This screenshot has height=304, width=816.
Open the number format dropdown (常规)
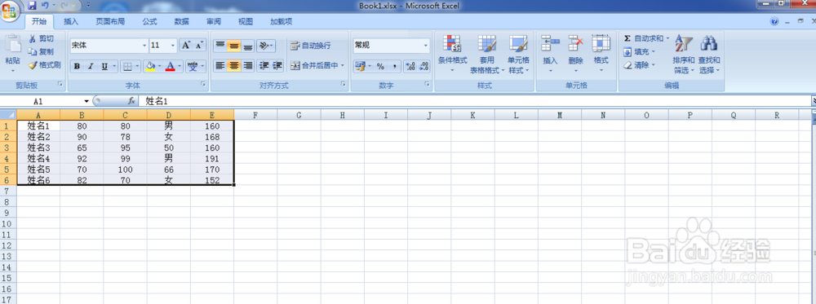point(426,46)
